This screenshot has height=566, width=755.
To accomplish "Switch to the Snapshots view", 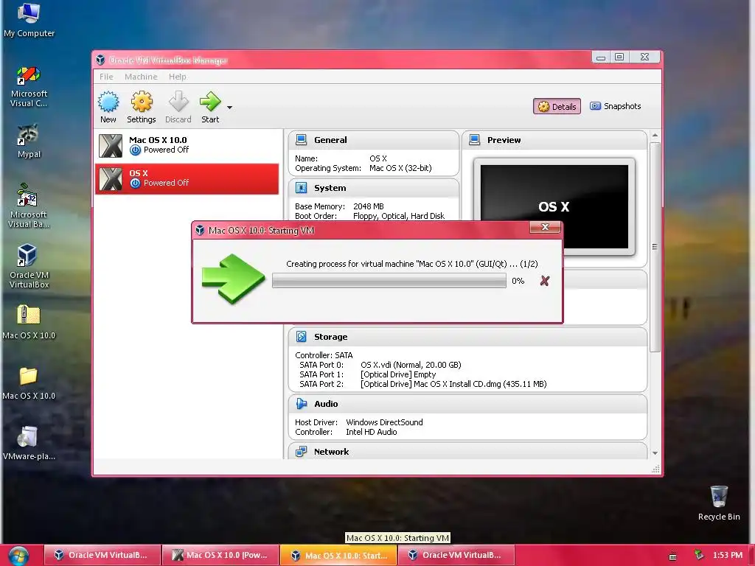I will click(616, 106).
